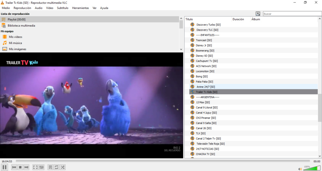Toggle fullscreen video mode

point(35,167)
